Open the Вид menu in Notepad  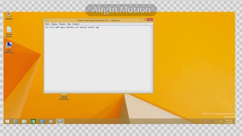tap(69, 24)
